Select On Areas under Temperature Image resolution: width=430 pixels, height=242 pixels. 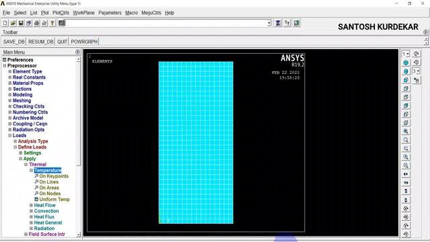pyautogui.click(x=49, y=188)
